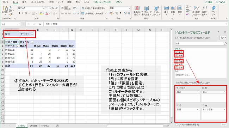Open the fill color swatch
Screen dimensions: 229x128
tap(41, 13)
